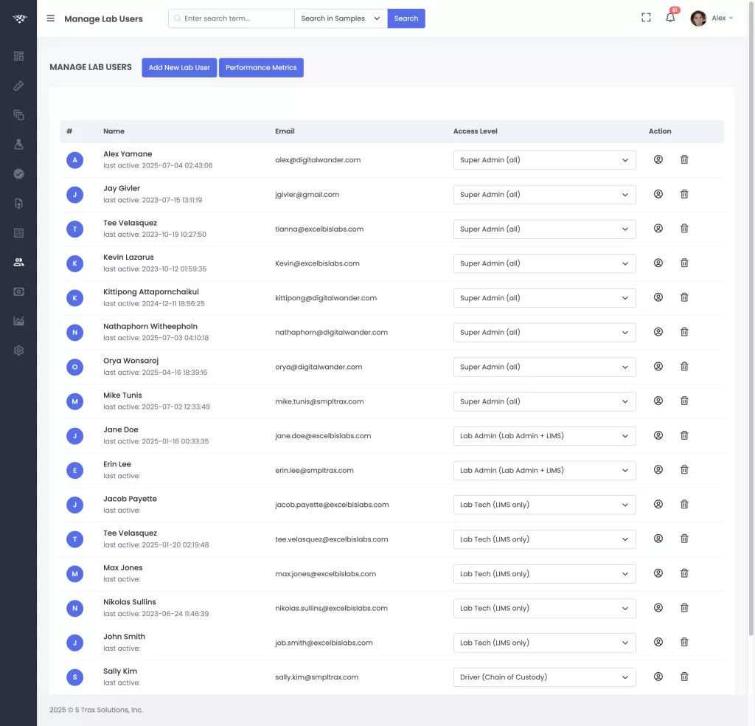This screenshot has width=755, height=726.
Task: Change access level for Tee Velasquez tianna@excelbislabs.com
Action: pos(544,229)
